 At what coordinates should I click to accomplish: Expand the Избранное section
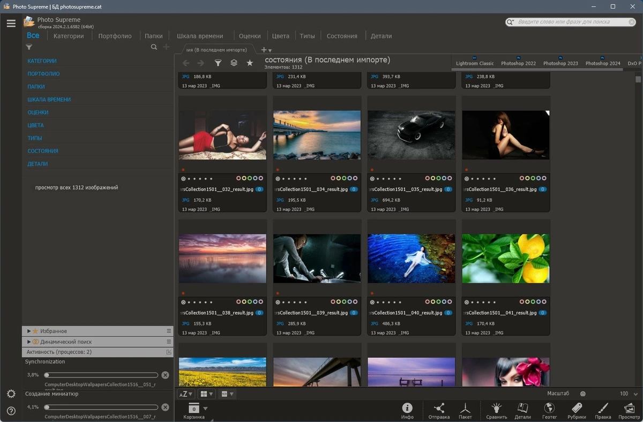[x=29, y=331]
